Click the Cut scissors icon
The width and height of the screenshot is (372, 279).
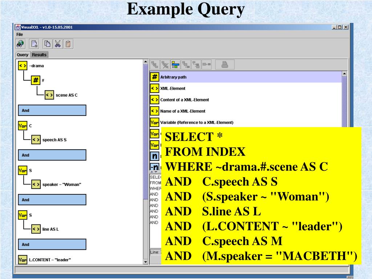point(58,44)
